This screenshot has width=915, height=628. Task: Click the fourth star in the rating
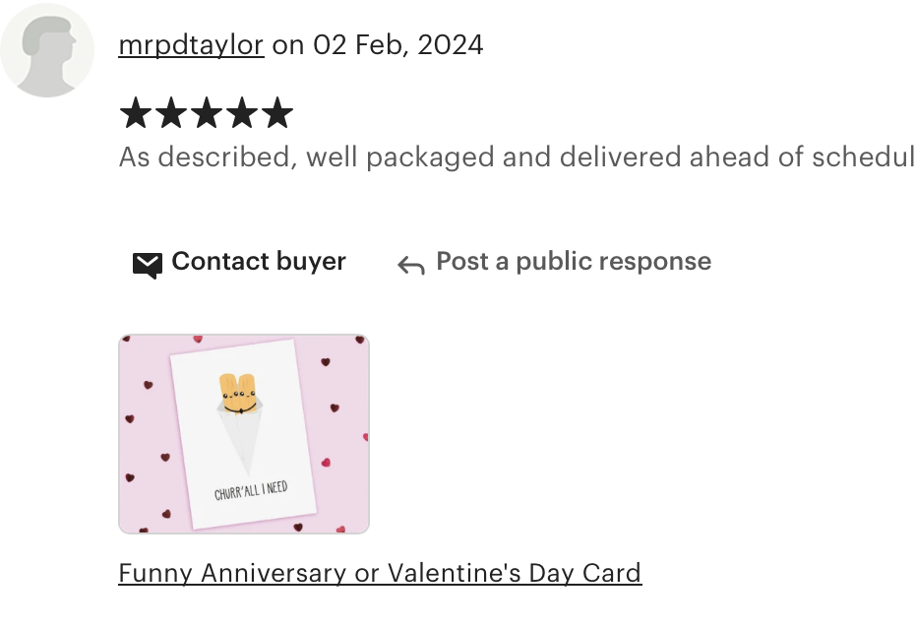pyautogui.click(x=242, y=112)
